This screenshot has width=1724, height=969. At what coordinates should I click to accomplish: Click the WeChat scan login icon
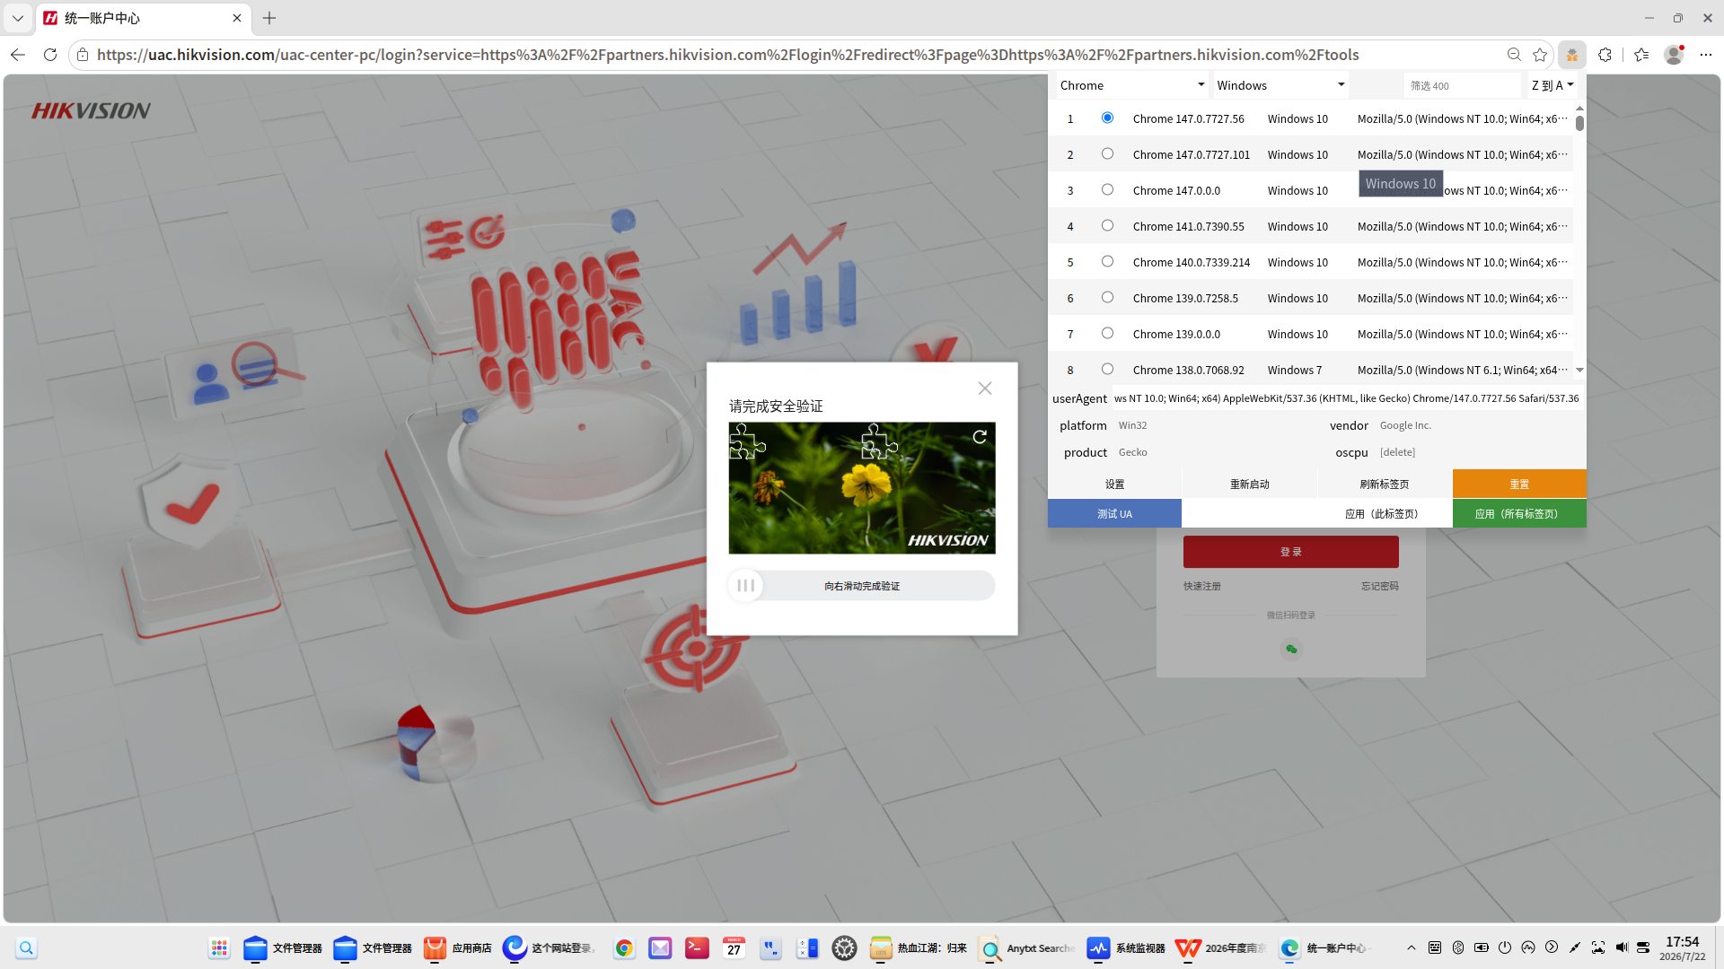pyautogui.click(x=1291, y=649)
